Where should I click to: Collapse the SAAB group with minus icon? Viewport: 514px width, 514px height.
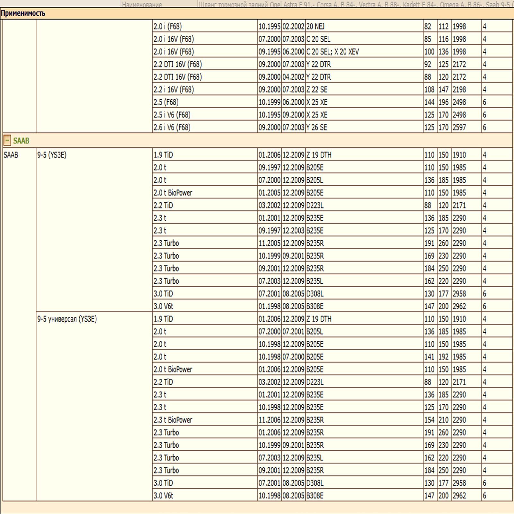(7, 140)
